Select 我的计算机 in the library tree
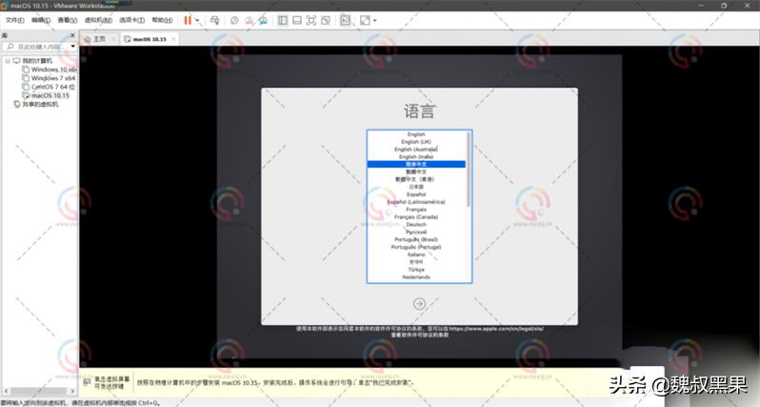 (37, 61)
